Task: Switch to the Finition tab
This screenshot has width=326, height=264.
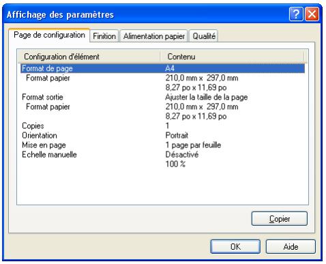Action: coord(104,36)
